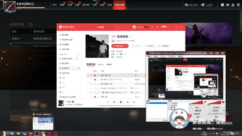
Task: Open OBS from the taskbar
Action: (37, 133)
